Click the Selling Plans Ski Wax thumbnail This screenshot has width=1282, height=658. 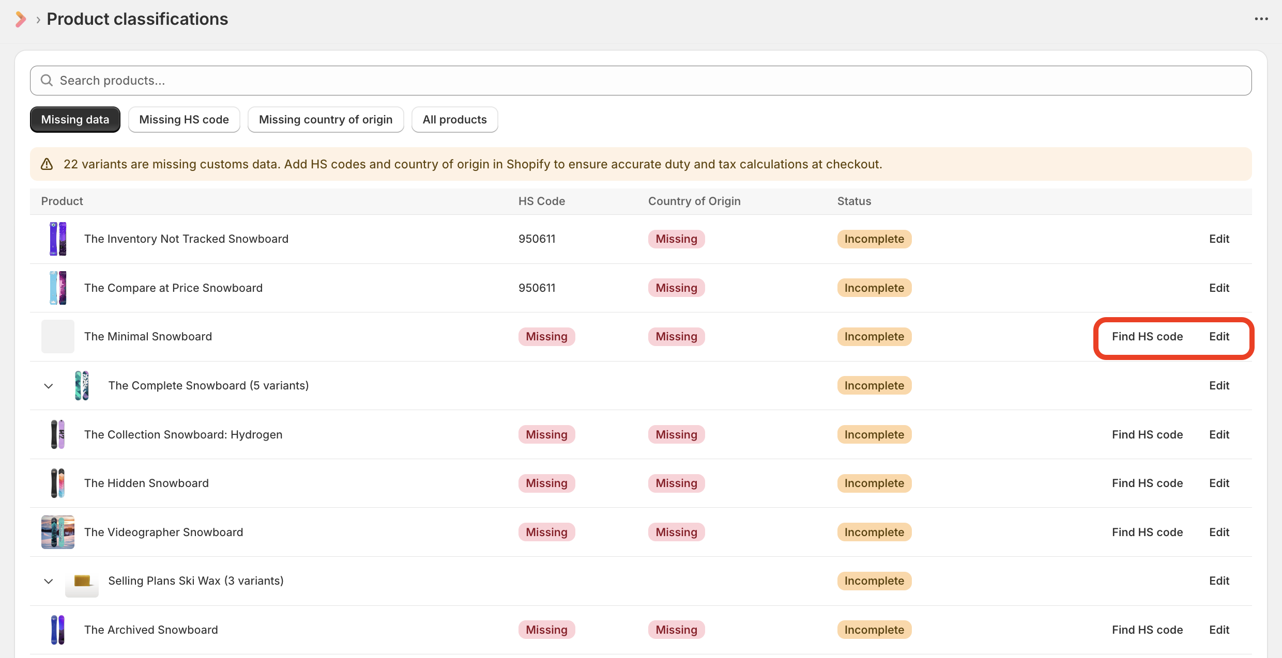tap(82, 581)
